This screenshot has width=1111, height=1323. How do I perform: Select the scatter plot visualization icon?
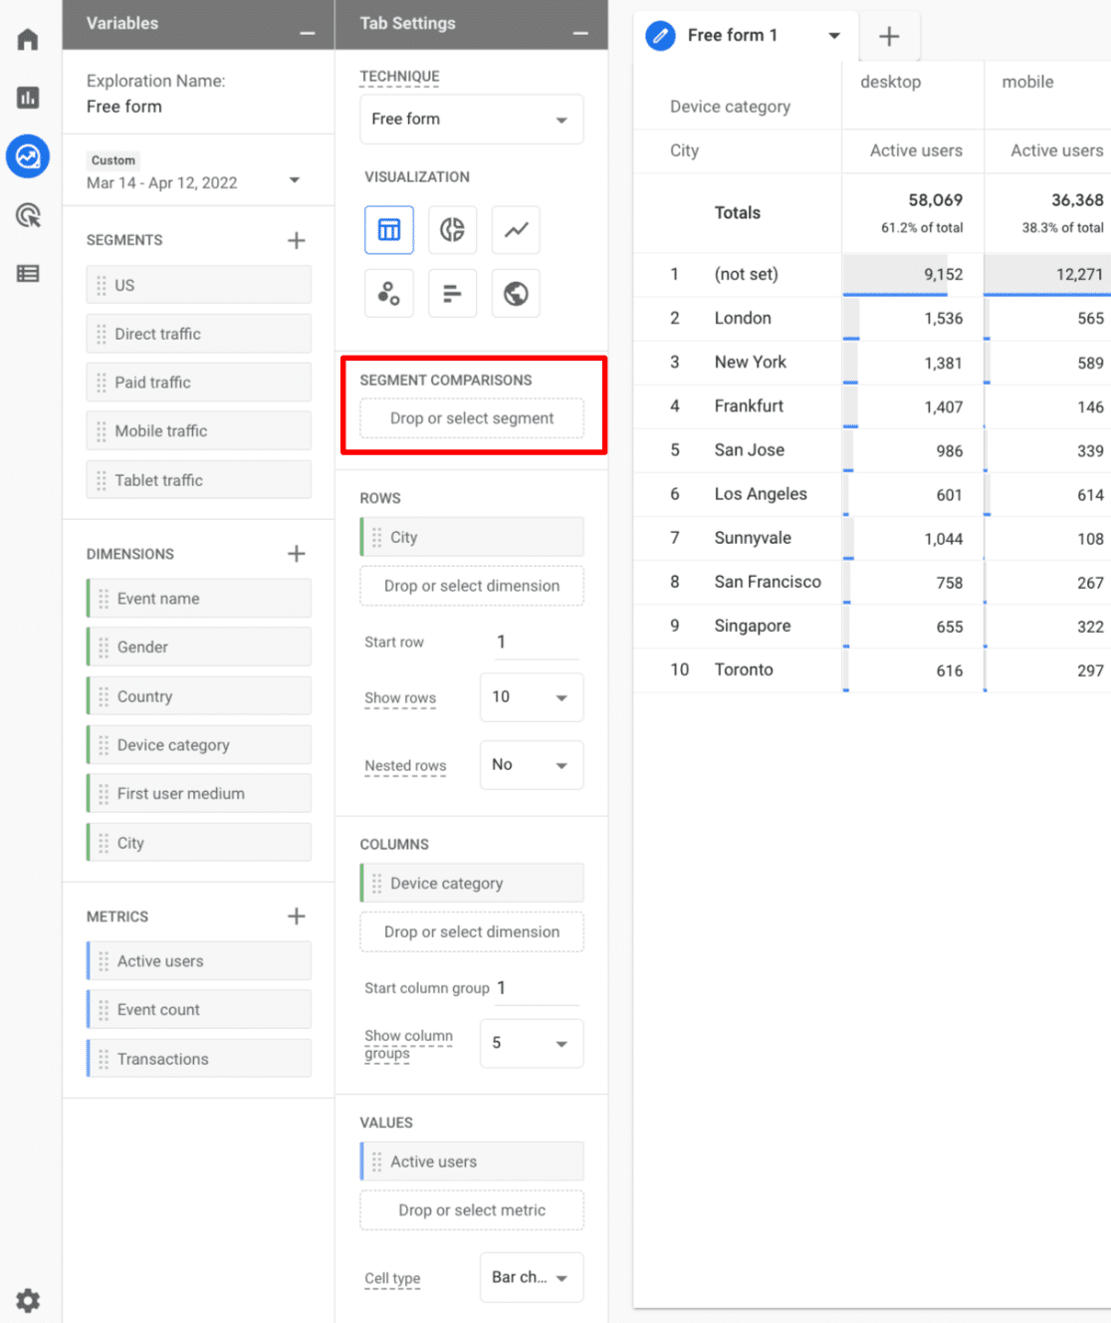point(388,293)
